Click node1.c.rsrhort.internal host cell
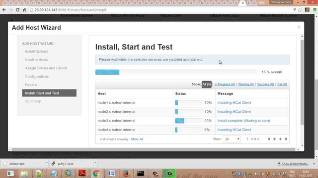Image resolution: width=318 pixels, height=178 pixels. (116, 102)
